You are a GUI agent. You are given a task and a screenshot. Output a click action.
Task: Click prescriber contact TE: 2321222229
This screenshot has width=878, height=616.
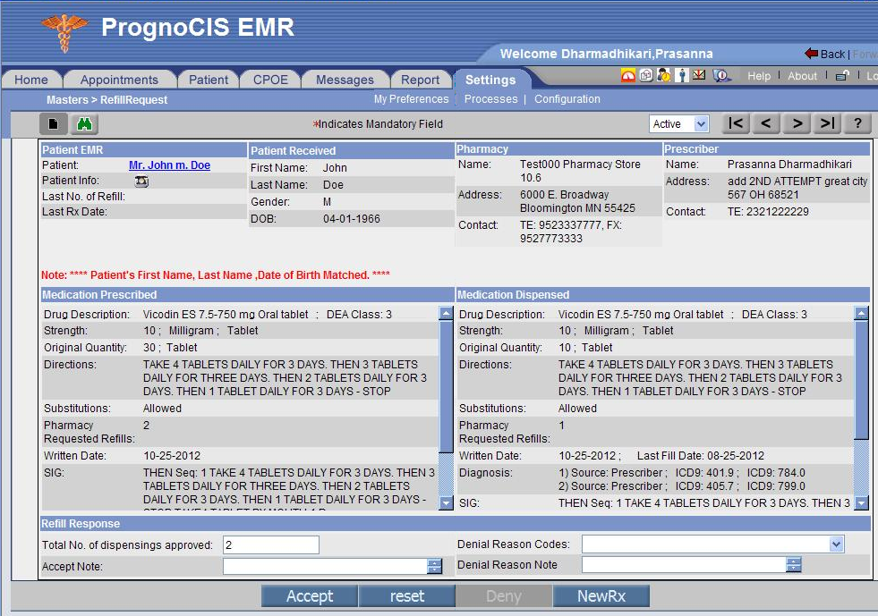[x=768, y=212]
